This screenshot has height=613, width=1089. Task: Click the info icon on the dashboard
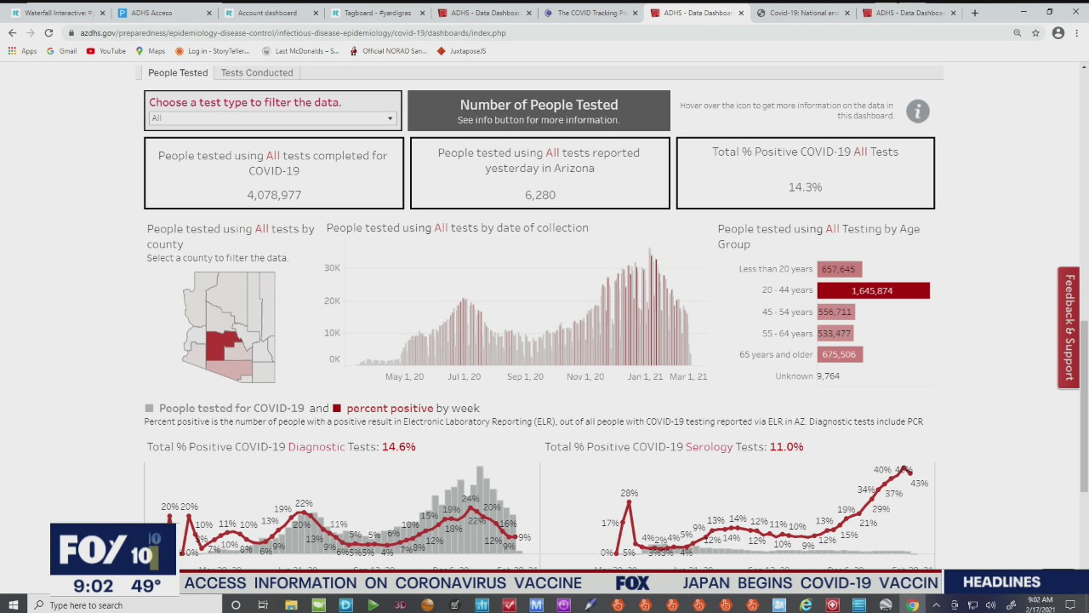(x=917, y=112)
